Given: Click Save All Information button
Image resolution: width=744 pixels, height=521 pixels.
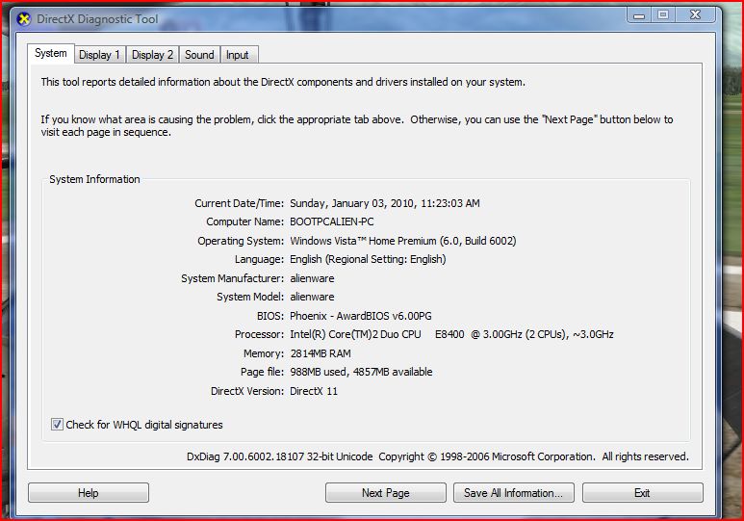Looking at the screenshot, I should [513, 492].
